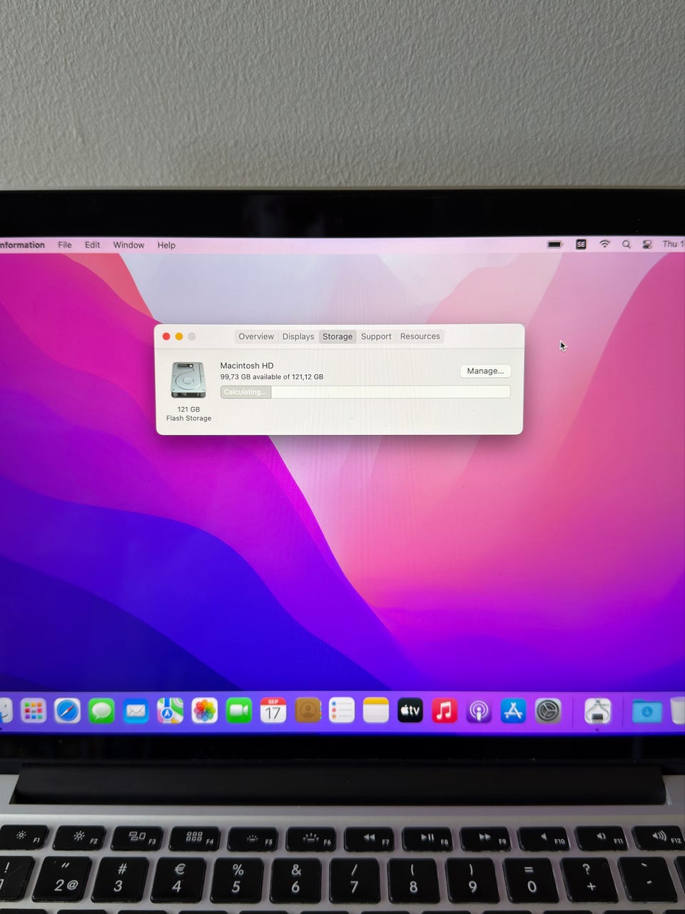The image size is (685, 914).
Task: Switch to the Displays tab
Action: click(x=298, y=336)
